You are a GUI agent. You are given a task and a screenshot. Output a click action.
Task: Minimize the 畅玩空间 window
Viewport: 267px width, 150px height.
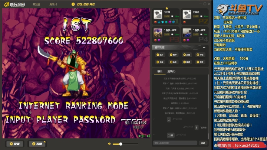tap(201, 4)
